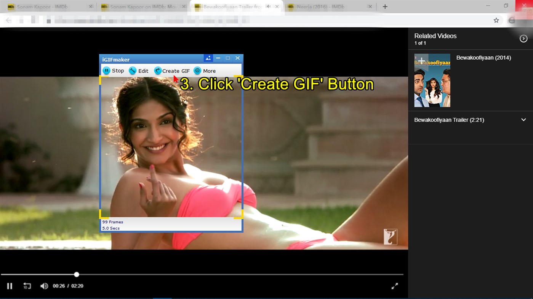Enter fullscreen via the expand icon
Viewport: 533px width, 299px height.
pyautogui.click(x=395, y=286)
